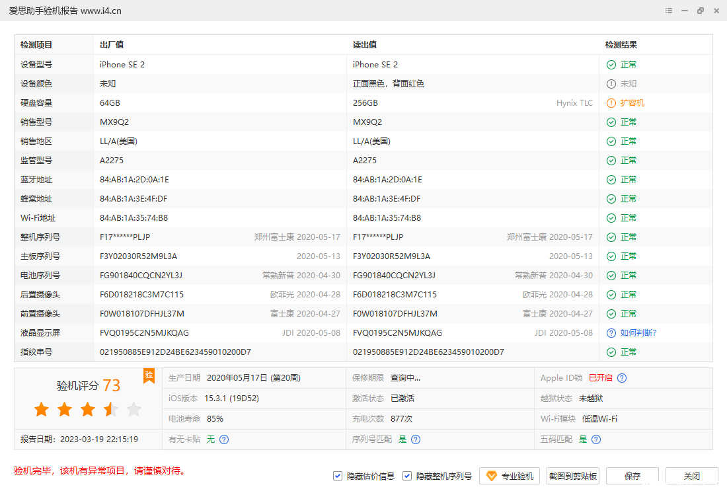Click the battery life value 85%
This screenshot has height=495, width=727.
point(215,419)
